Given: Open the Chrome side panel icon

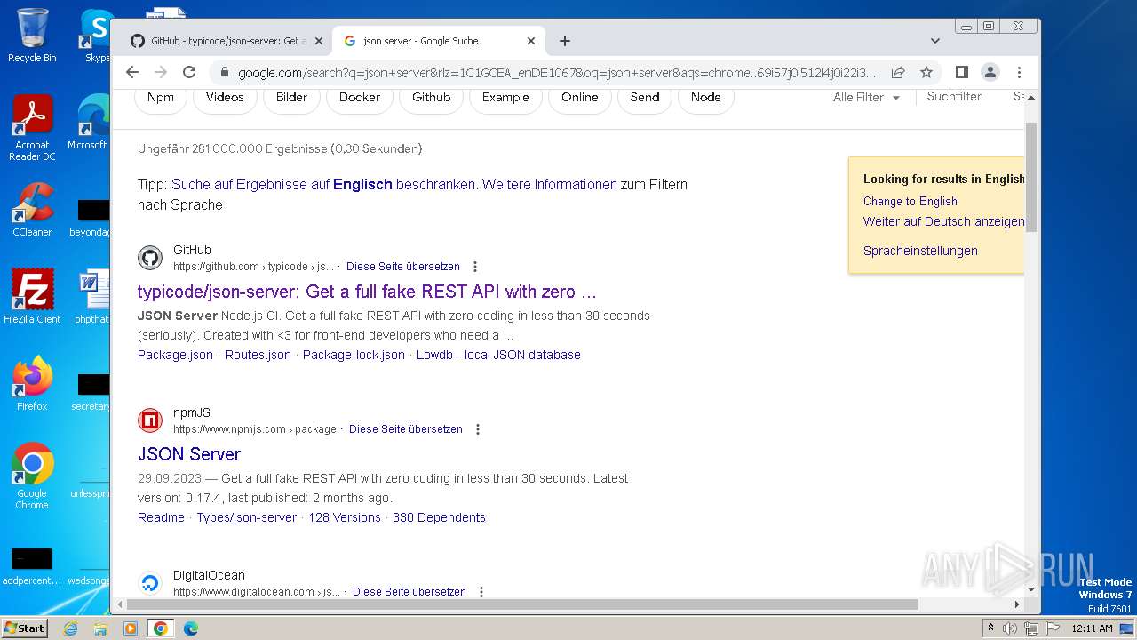Looking at the screenshot, I should point(961,72).
